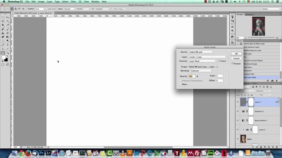Select the Eraser tool
The height and width of the screenshot is (158, 282).
[3, 37]
